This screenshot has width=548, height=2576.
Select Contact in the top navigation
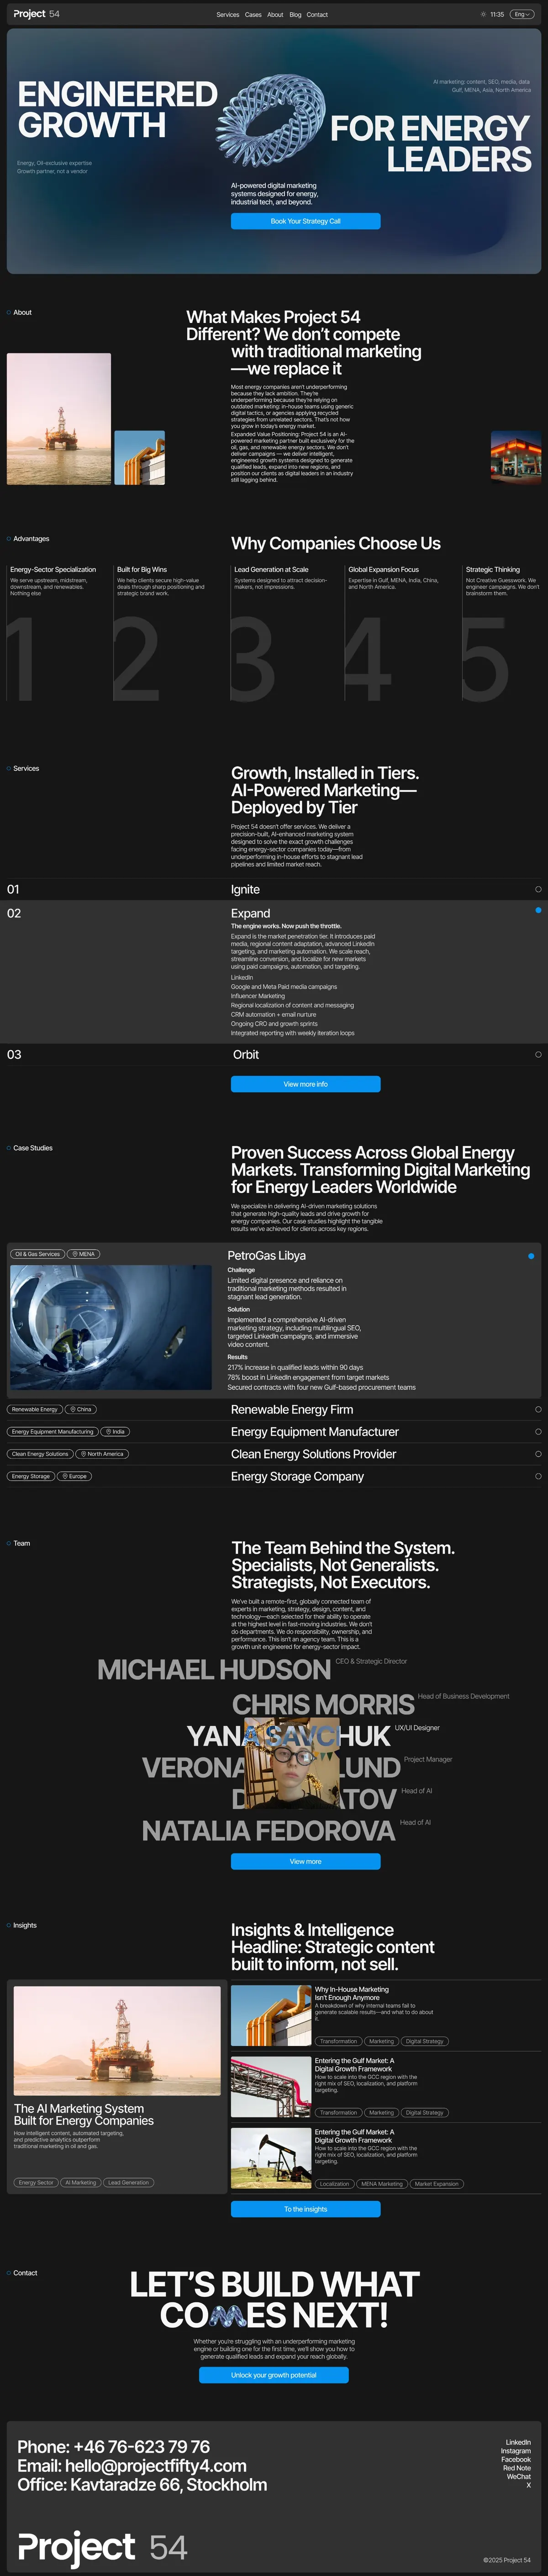[x=317, y=15]
